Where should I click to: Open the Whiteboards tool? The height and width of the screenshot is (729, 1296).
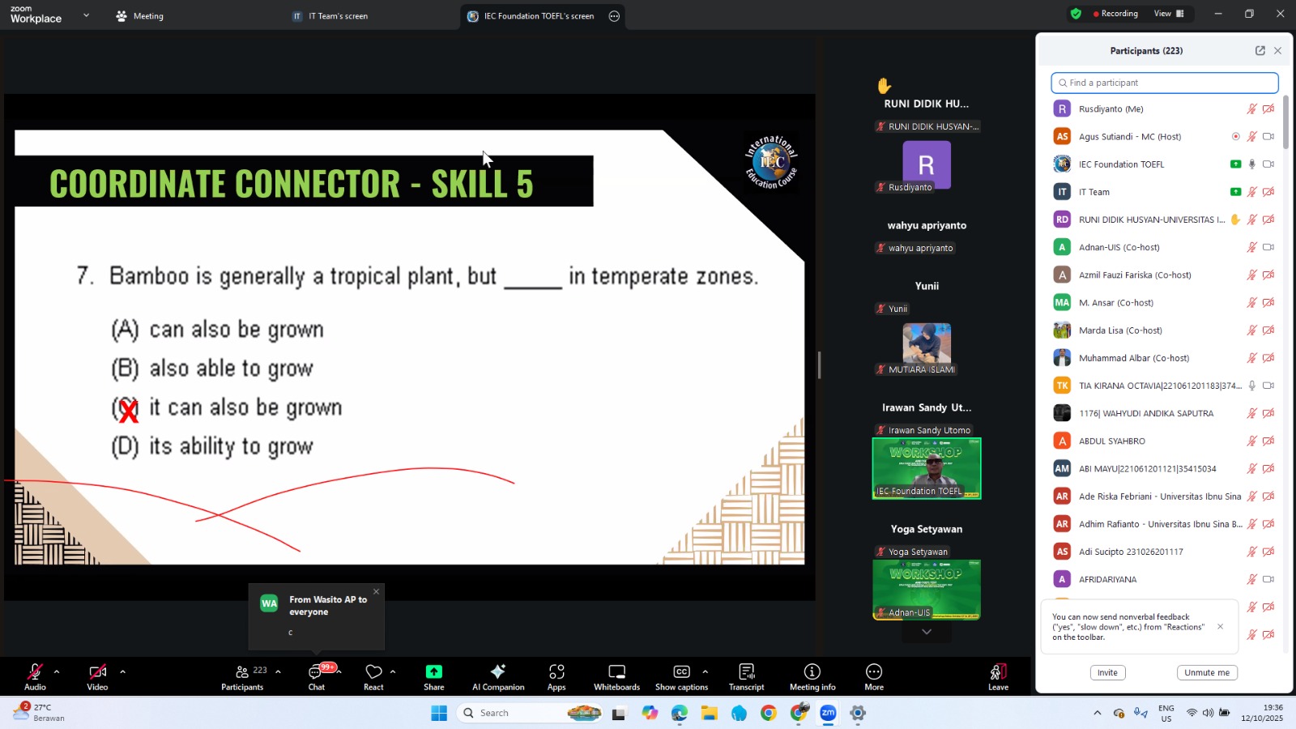616,676
